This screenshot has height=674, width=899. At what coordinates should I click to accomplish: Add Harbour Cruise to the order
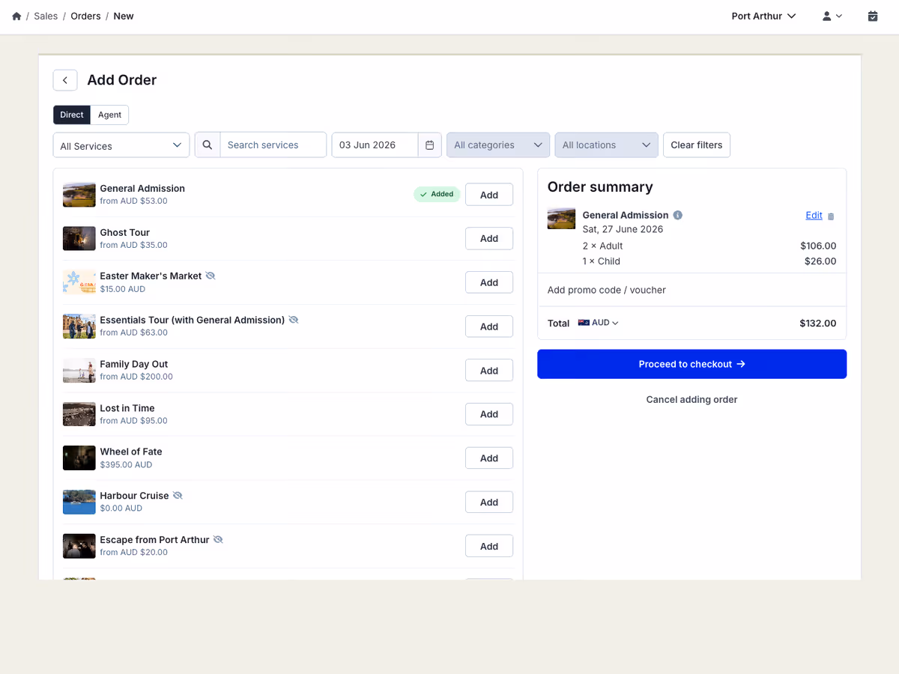point(489,502)
